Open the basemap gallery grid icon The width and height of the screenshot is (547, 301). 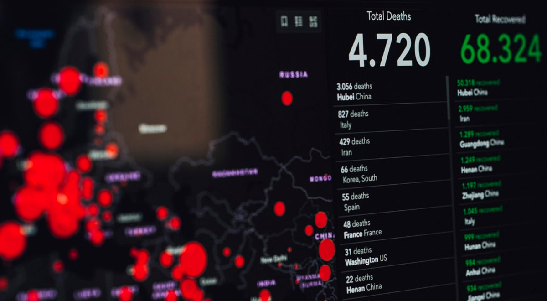tap(313, 21)
